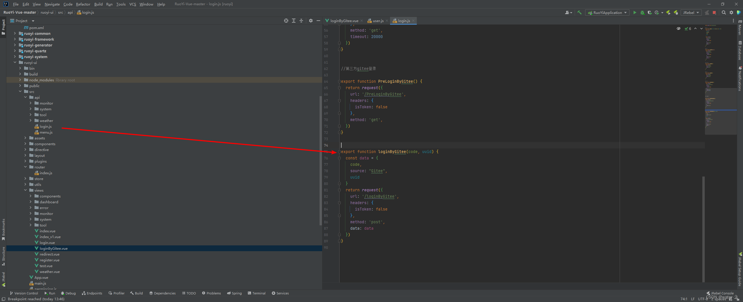Image resolution: width=743 pixels, height=302 pixels.
Task: Collapse All icon in Project panel
Action: coord(301,21)
